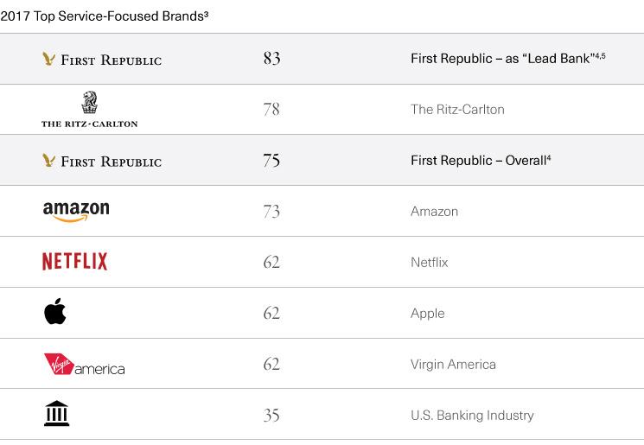This screenshot has height=445, width=644.
Task: Click the First Republic logo beside score 75
Action: pyautogui.click(x=102, y=161)
